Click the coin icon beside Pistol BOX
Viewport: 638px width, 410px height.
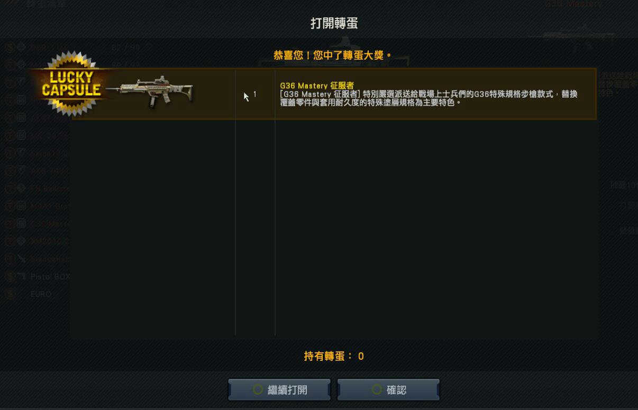[10, 277]
